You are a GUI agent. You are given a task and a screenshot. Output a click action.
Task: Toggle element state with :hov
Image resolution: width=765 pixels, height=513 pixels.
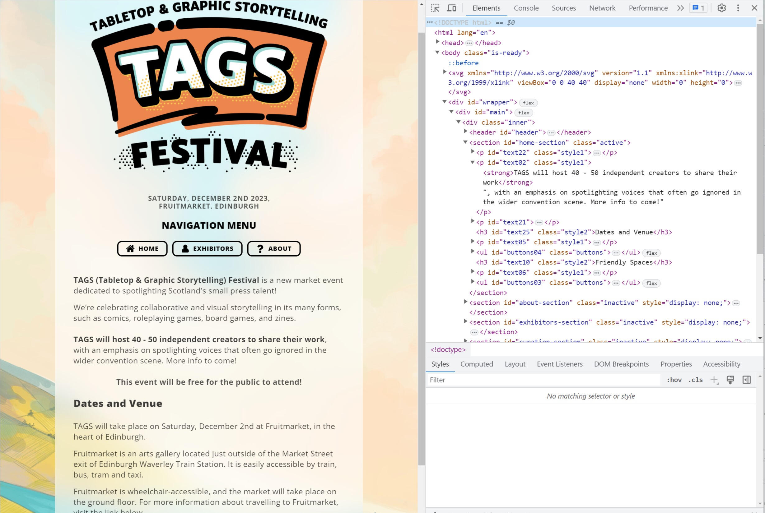click(x=673, y=380)
